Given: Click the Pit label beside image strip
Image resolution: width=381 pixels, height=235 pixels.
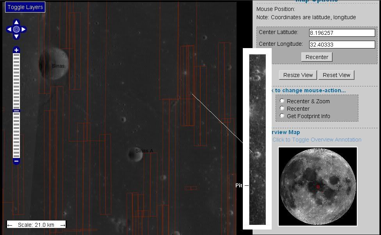Looking at the screenshot, I should [x=239, y=185].
